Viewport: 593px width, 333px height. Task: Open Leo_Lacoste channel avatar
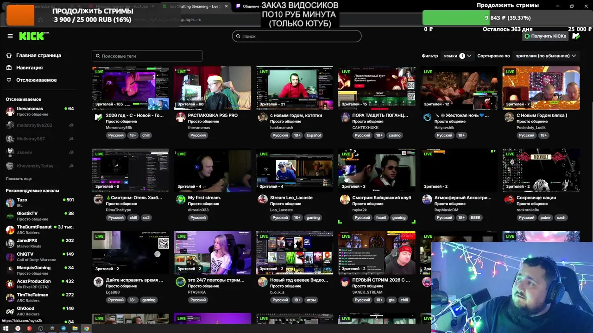click(x=263, y=200)
